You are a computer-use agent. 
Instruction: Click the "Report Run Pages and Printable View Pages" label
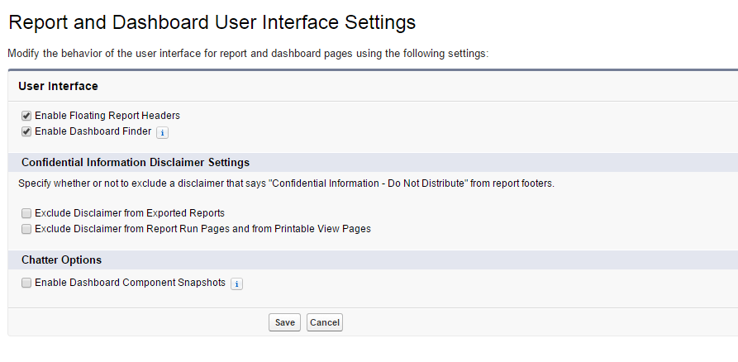(202, 229)
